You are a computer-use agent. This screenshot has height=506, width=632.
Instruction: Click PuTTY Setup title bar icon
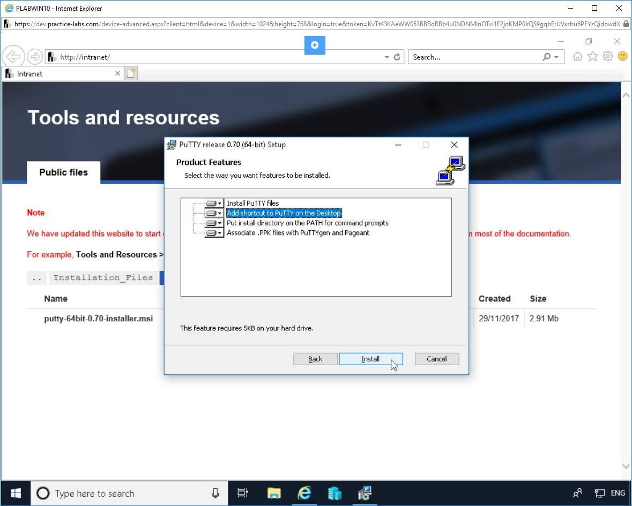point(172,145)
